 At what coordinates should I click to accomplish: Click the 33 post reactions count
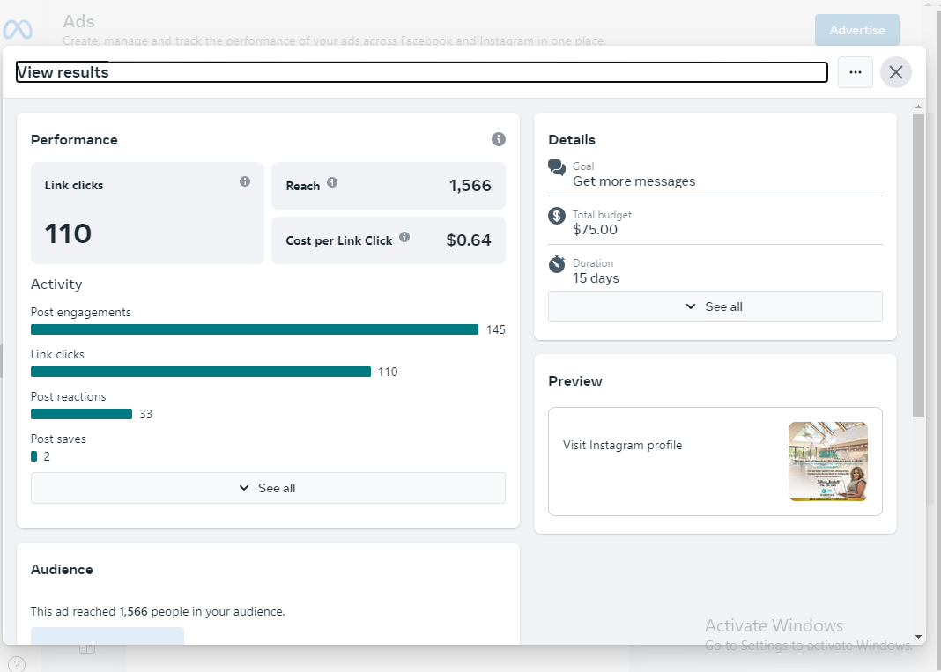pyautogui.click(x=146, y=414)
